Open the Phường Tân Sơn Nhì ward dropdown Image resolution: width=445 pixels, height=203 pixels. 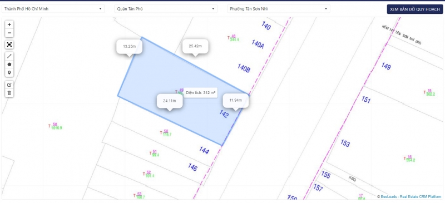point(279,9)
